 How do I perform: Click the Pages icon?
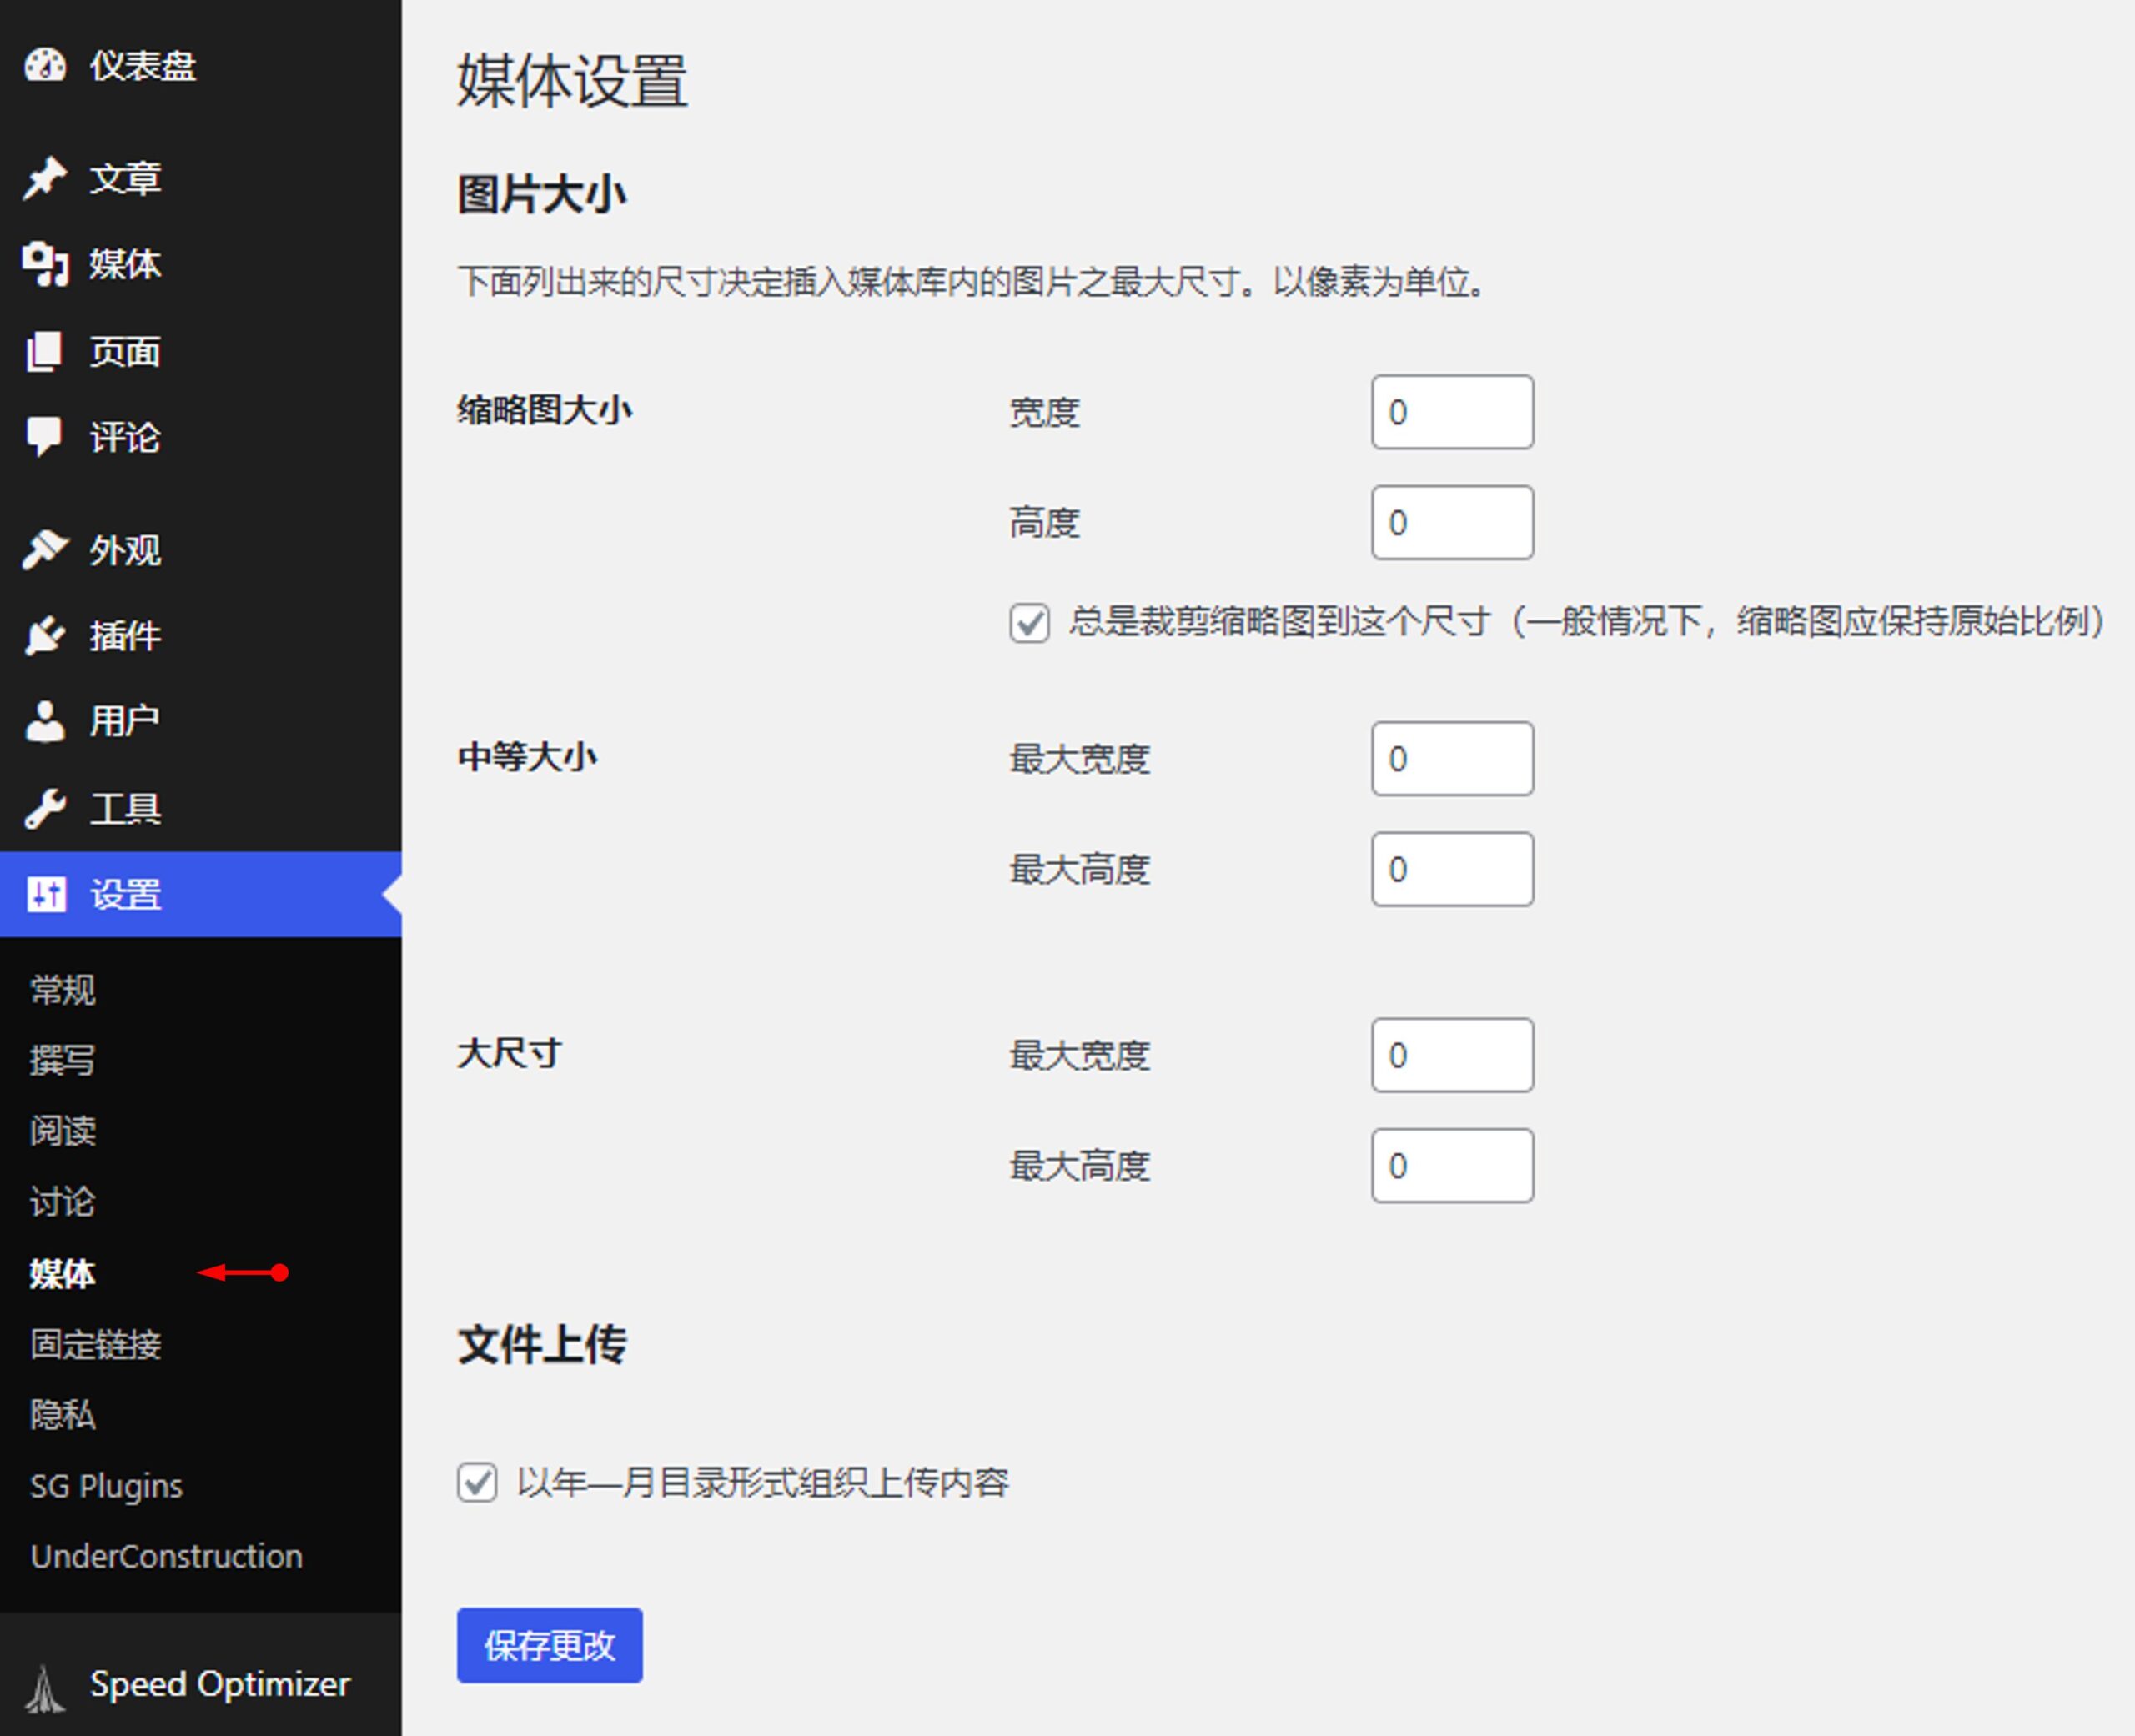pos(45,351)
